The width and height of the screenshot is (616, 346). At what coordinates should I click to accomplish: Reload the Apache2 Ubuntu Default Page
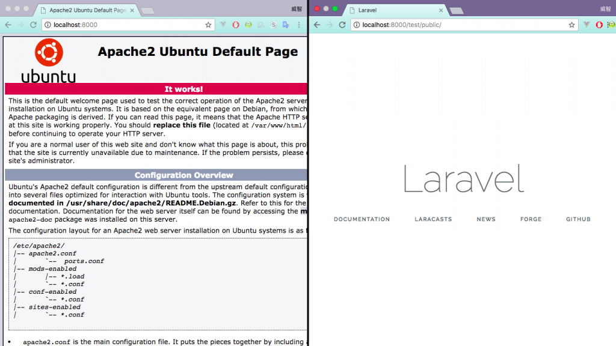tap(34, 25)
